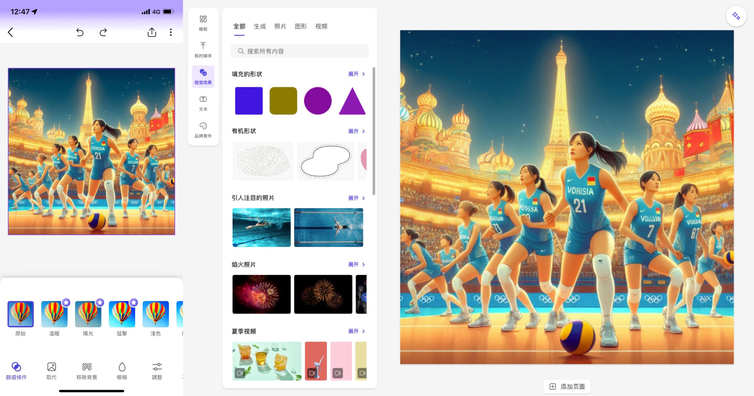The width and height of the screenshot is (754, 396).
Task: Tap the share/export icon
Action: [x=152, y=32]
